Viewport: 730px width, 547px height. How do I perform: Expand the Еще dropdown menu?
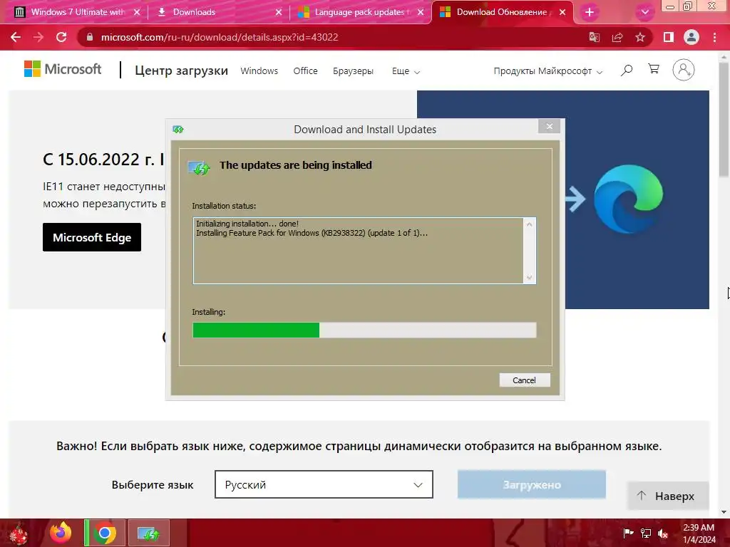point(406,71)
